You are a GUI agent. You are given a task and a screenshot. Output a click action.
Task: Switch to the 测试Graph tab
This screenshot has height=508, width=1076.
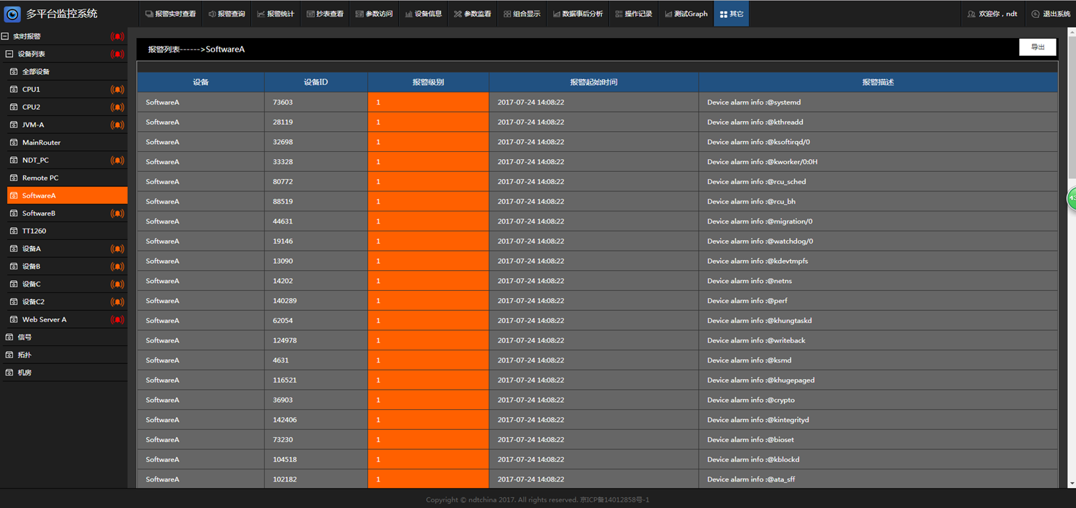point(686,14)
